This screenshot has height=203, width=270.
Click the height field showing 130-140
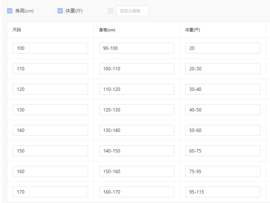tap(137, 130)
